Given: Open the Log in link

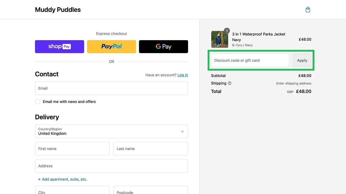Looking at the screenshot, I should pos(183,75).
